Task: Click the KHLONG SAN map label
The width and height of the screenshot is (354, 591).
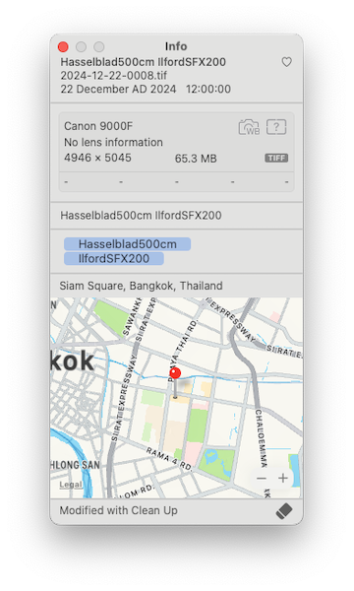Action: (x=76, y=465)
